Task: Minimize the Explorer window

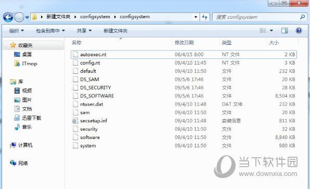Action: click(274, 3)
